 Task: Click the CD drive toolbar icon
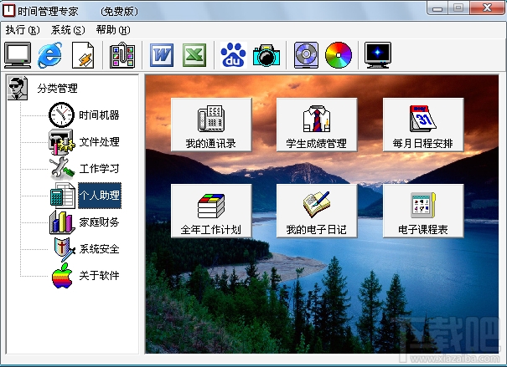[x=306, y=55]
